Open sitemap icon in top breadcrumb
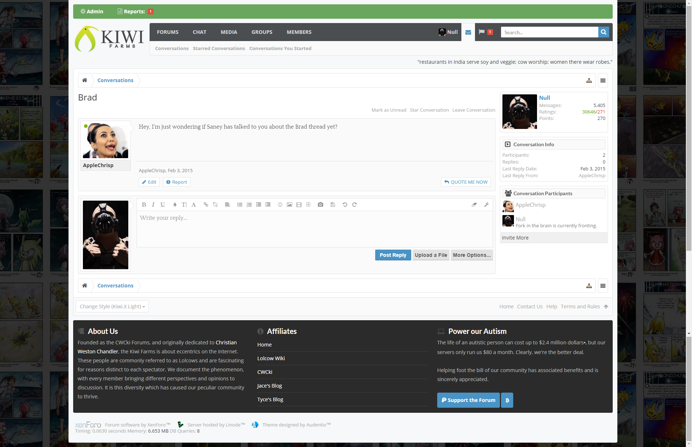Screen dimensions: 692x447 point(589,81)
